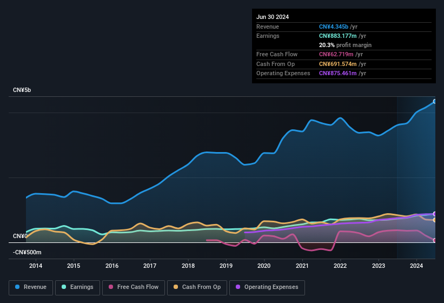Click the 2015 x-axis label

(74, 266)
